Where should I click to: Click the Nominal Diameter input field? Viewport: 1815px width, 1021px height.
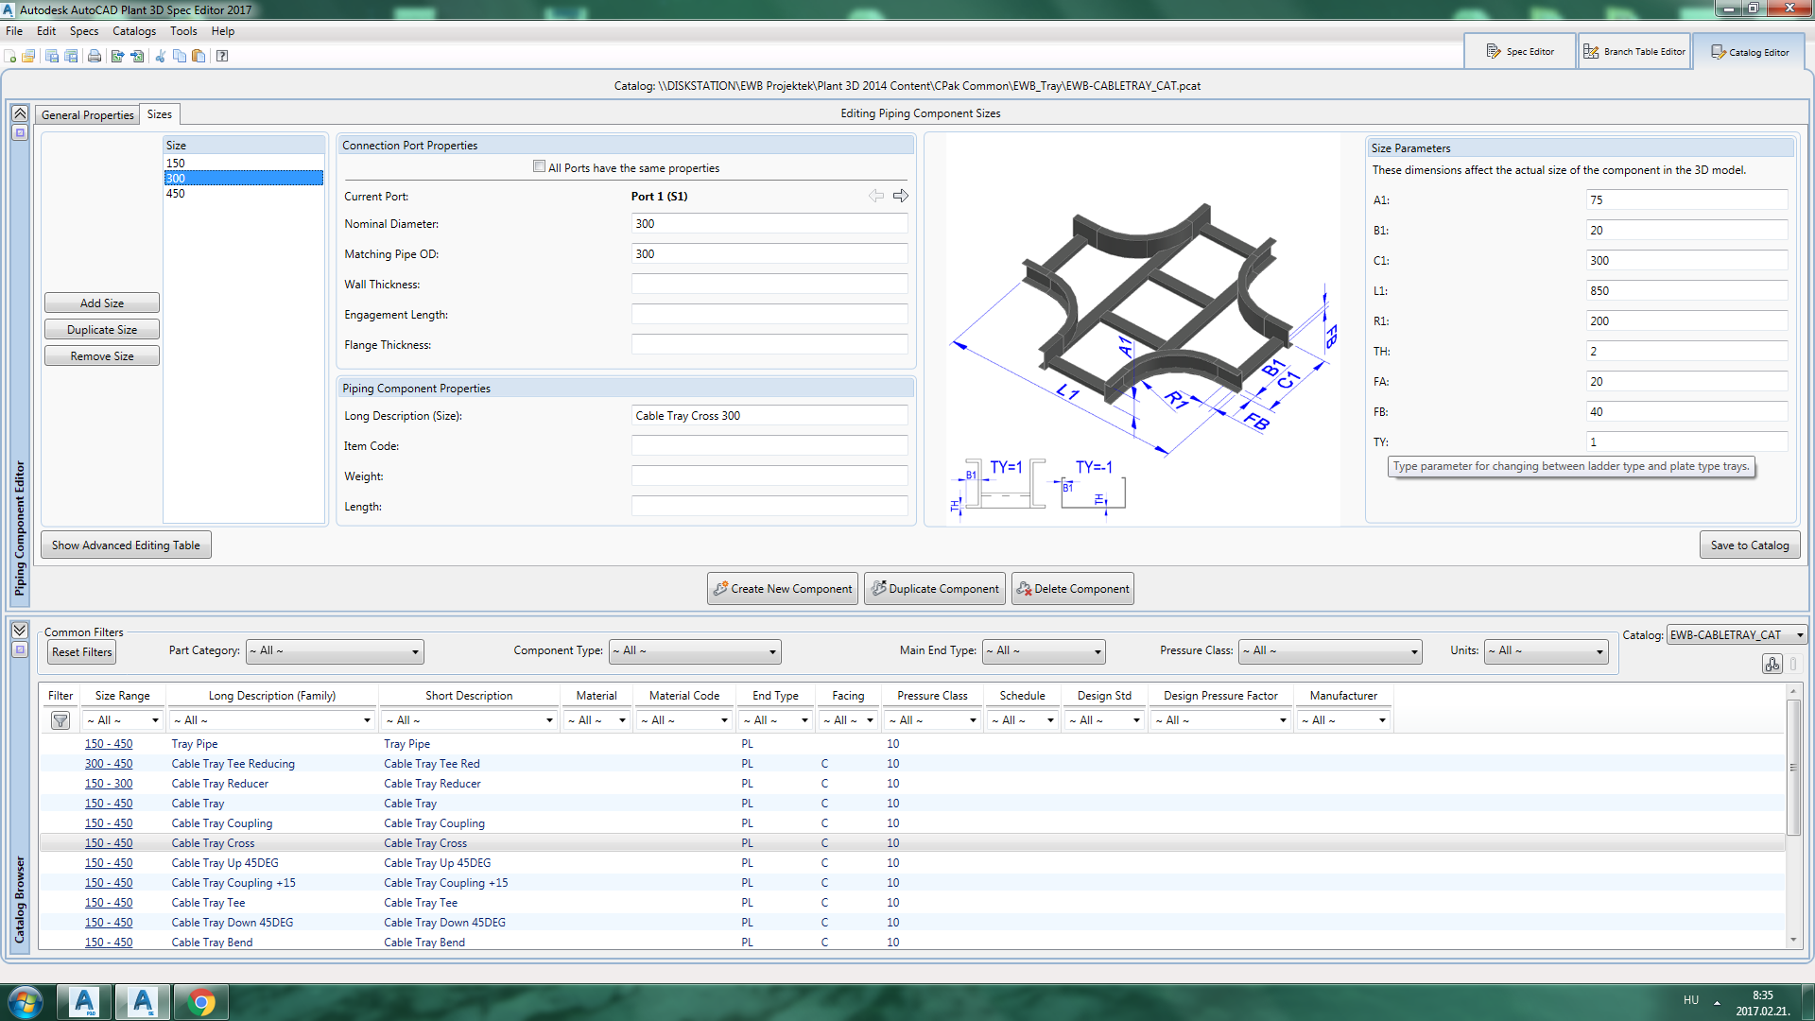pos(769,224)
